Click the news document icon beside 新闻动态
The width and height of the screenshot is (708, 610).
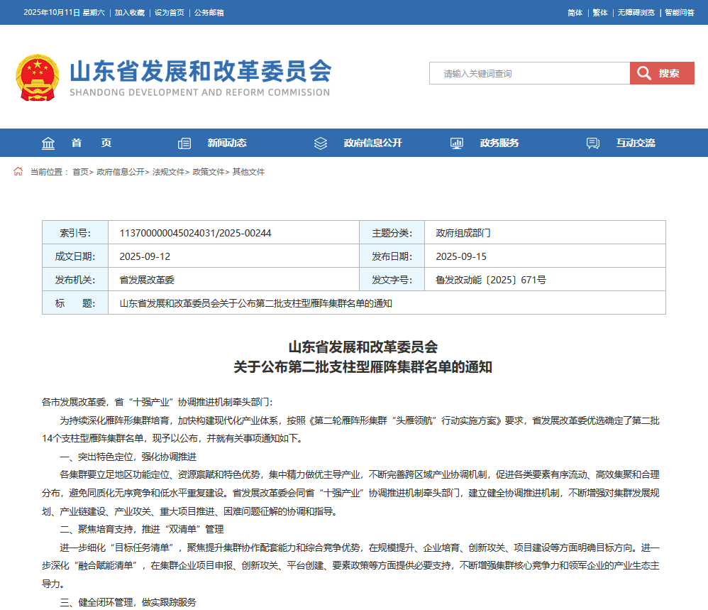pyautogui.click(x=184, y=143)
